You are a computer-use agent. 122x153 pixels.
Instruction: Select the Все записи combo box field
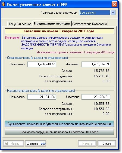point(95,13)
